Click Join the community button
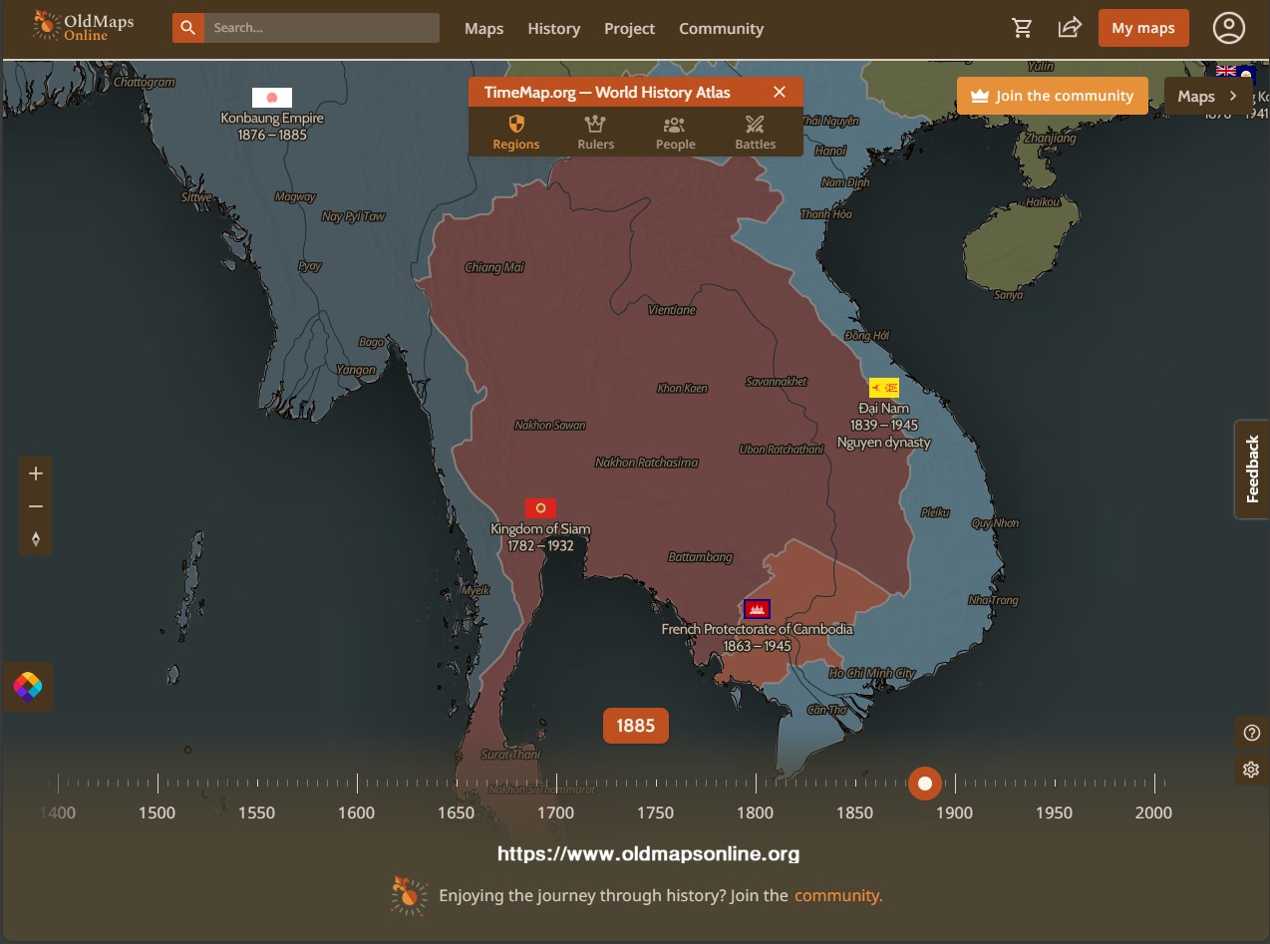Image resolution: width=1270 pixels, height=944 pixels. pyautogui.click(x=1053, y=96)
